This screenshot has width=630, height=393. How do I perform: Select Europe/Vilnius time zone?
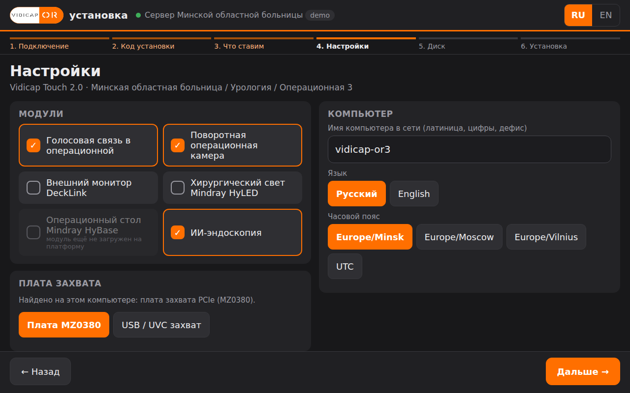[546, 237]
